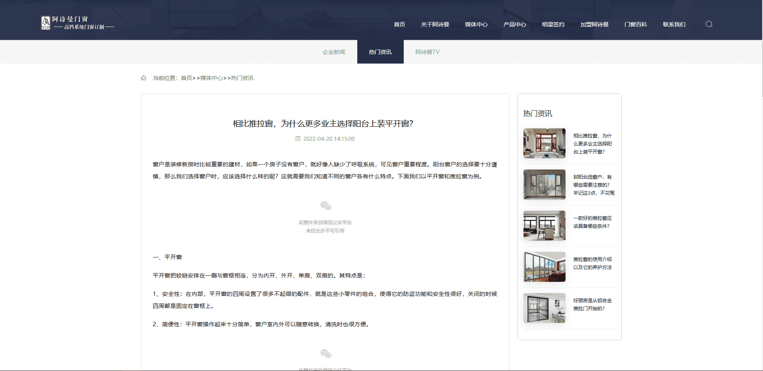This screenshot has height=371, width=763.
Task: Click the home icon in breadcrumb
Action: [x=143, y=78]
